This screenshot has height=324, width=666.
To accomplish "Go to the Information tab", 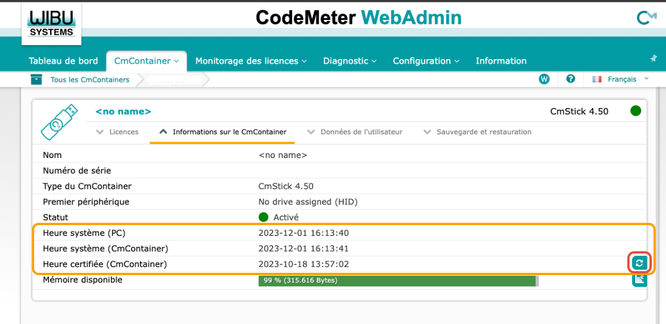I will (x=501, y=61).
